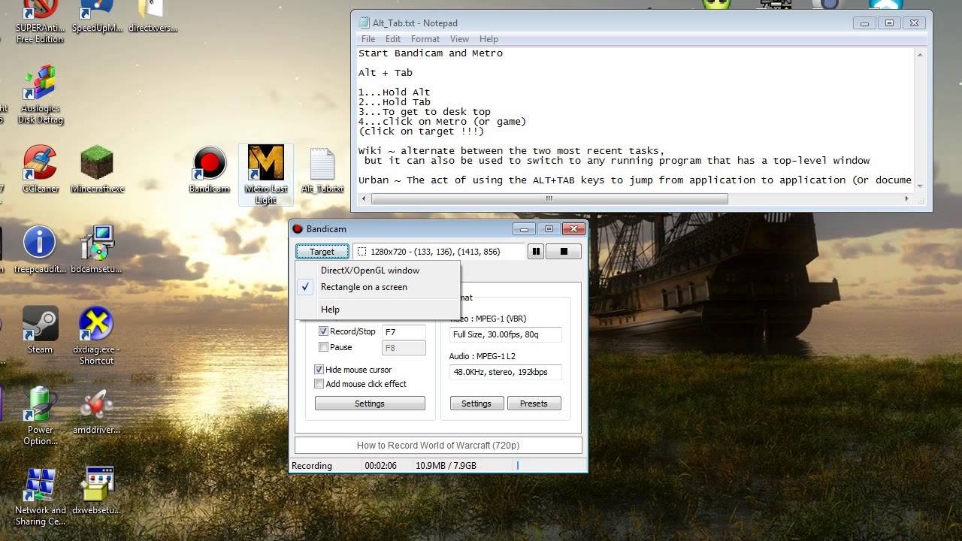Choose DirectX/OpenGL window from Target menu

point(377,270)
